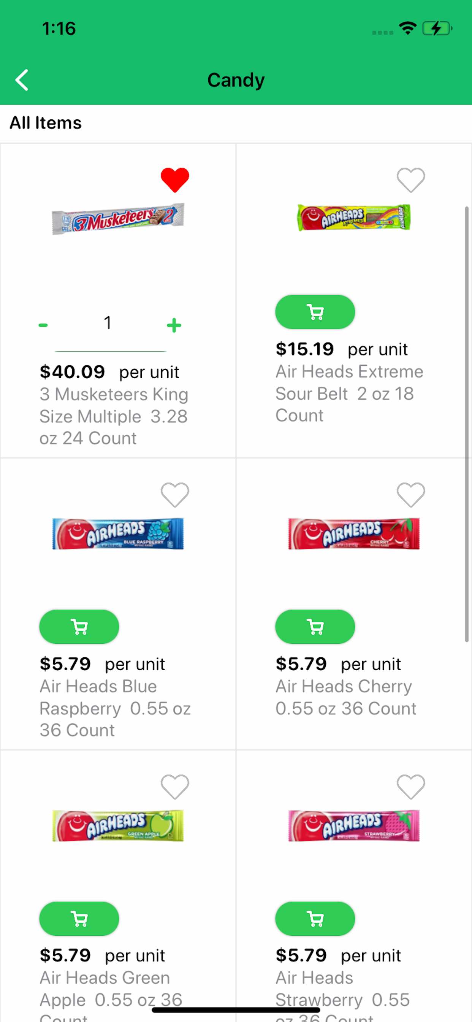Add Air Heads Blue Raspberry to cart
472x1022 pixels.
pos(79,627)
